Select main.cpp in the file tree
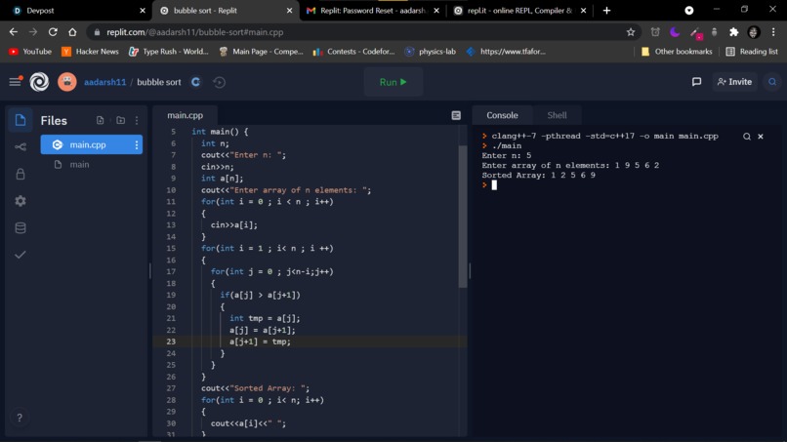The height and width of the screenshot is (442, 787). (x=92, y=144)
